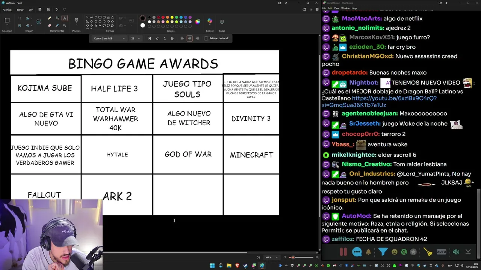The height and width of the screenshot is (270, 481).
Task: Choose the line shape
Action: click(x=88, y=17)
